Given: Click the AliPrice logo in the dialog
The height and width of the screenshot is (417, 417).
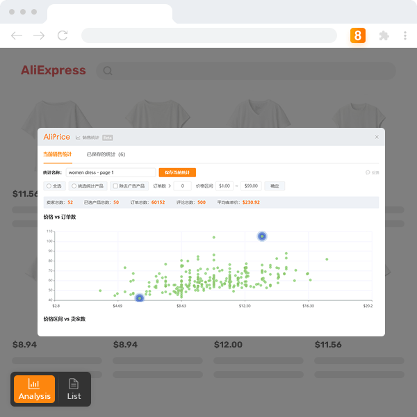Looking at the screenshot, I should coord(57,137).
